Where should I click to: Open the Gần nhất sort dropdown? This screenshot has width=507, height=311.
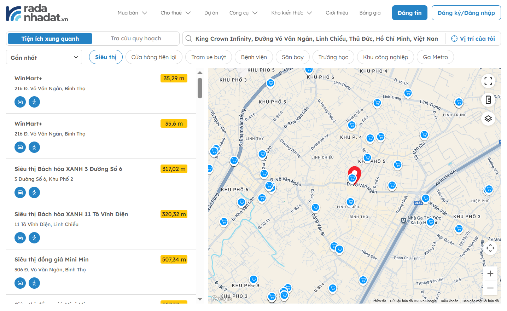(x=44, y=57)
